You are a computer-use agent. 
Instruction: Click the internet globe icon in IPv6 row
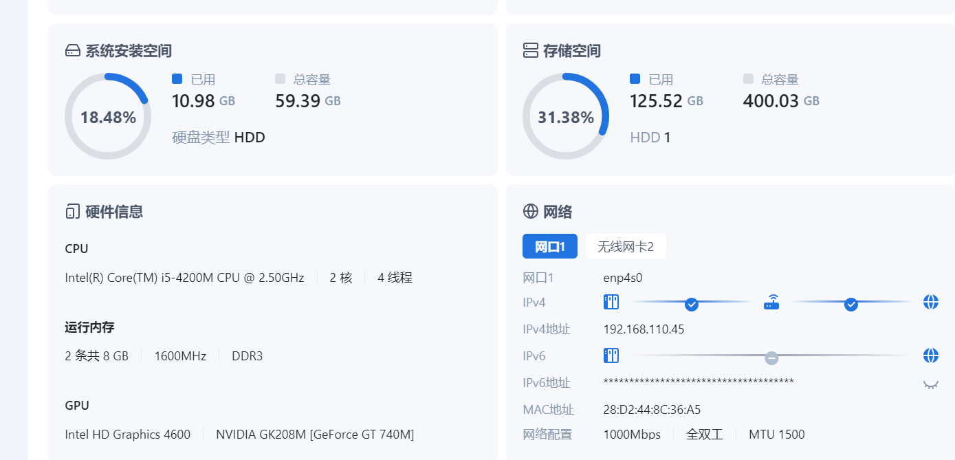pyautogui.click(x=931, y=355)
